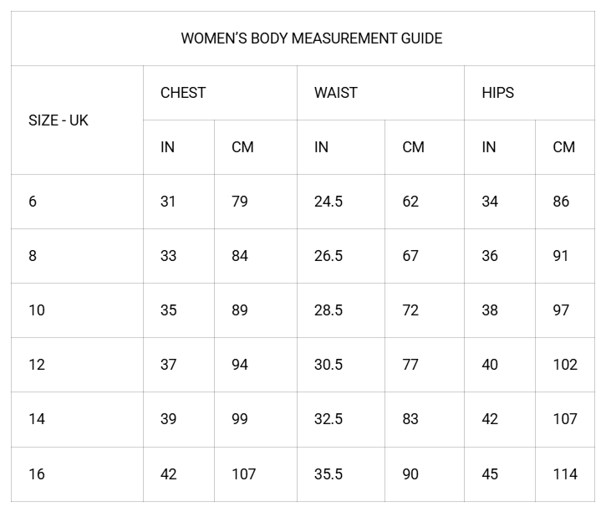The width and height of the screenshot is (606, 512).
Task: Select the size 10 row label
Action: [37, 310]
